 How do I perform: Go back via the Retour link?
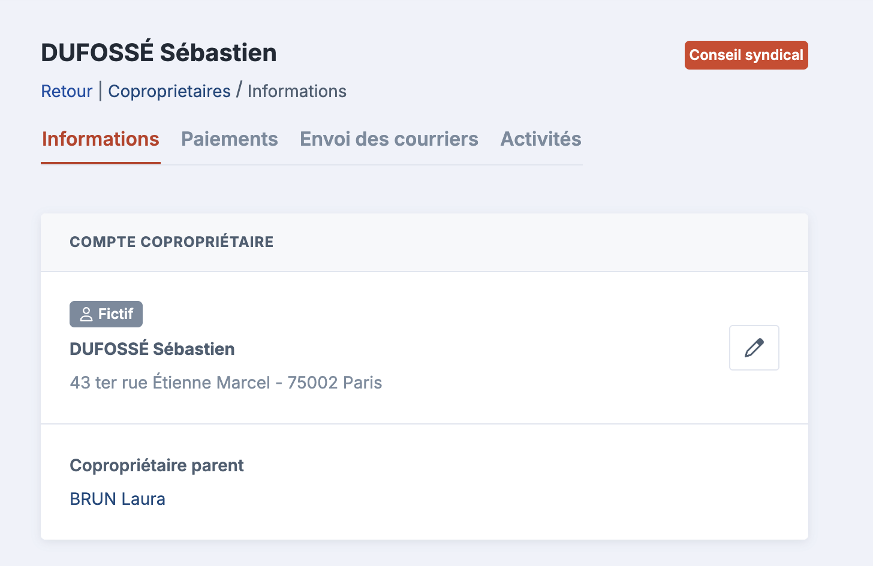click(67, 91)
